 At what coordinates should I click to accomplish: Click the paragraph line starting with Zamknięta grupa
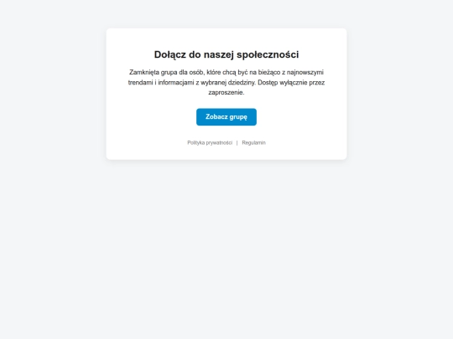226,72
